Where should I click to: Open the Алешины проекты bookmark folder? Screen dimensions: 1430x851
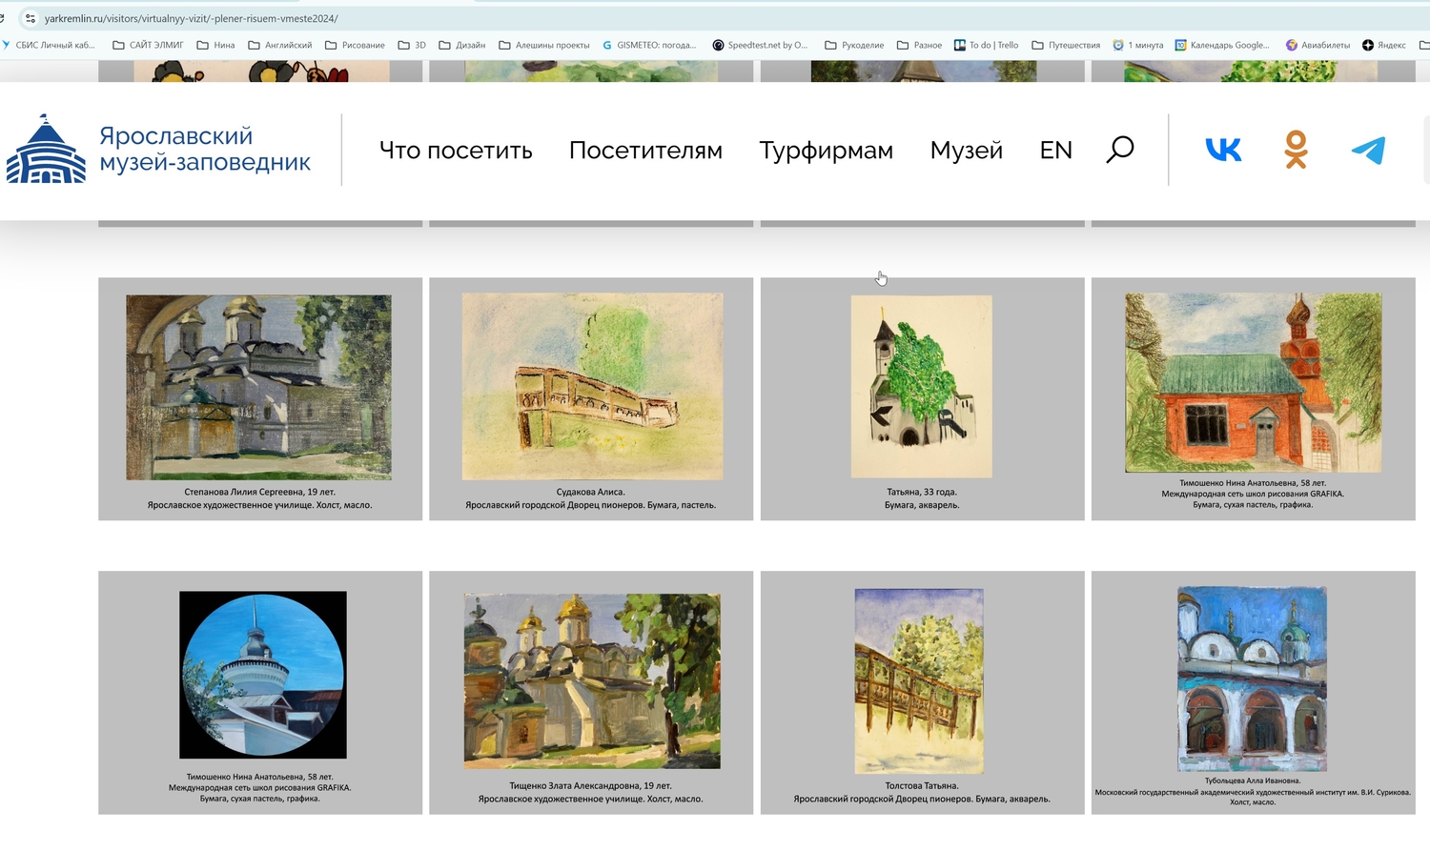coord(543,45)
